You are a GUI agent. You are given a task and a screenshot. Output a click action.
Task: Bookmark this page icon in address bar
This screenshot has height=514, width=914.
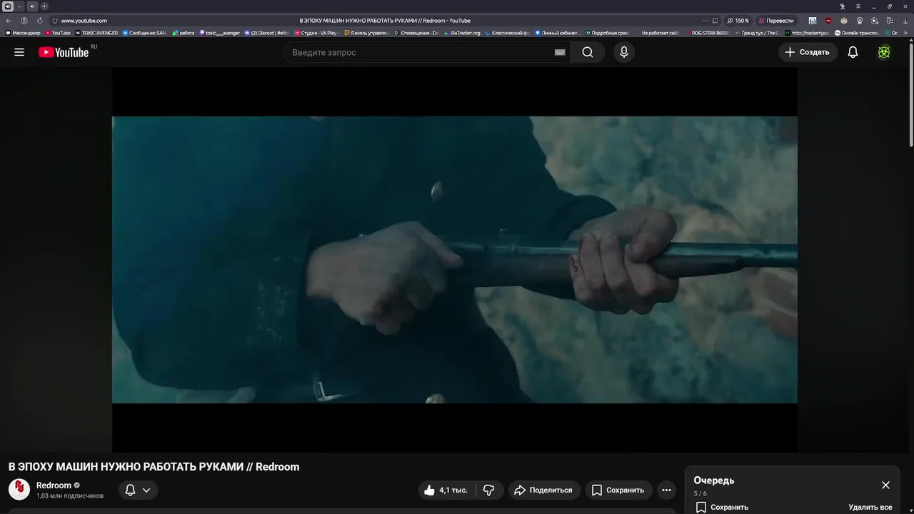(715, 21)
